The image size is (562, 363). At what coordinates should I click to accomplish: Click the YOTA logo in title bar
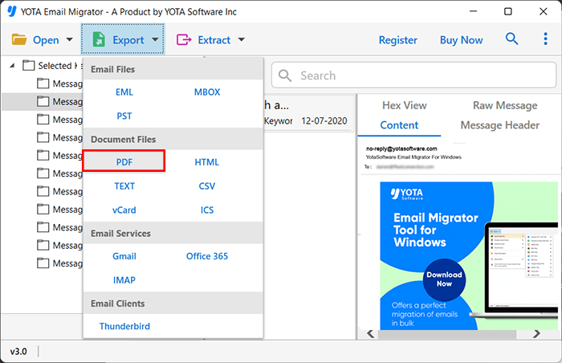coord(13,12)
